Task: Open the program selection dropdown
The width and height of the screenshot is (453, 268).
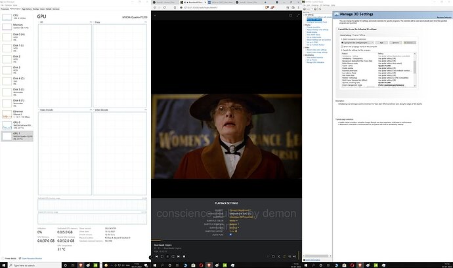Action: 357,43
